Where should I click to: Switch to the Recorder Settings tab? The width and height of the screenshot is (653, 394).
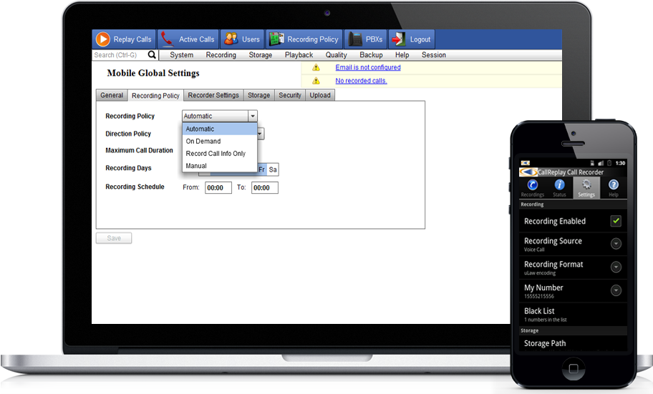tap(213, 95)
